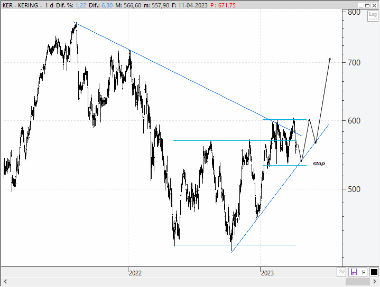Click the Dif. value 6,80

(x=107, y=5)
